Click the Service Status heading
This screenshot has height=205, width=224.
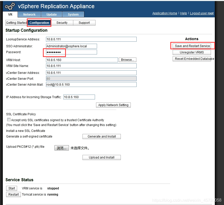pos(19,180)
